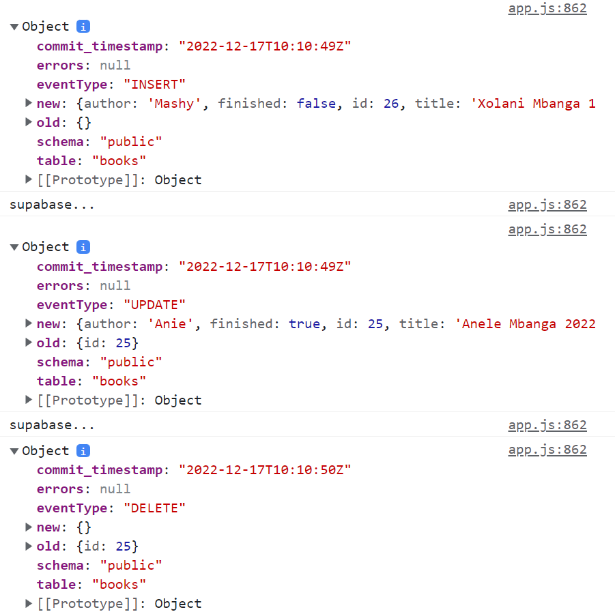Collapse the INSERT event Object

click(x=14, y=27)
